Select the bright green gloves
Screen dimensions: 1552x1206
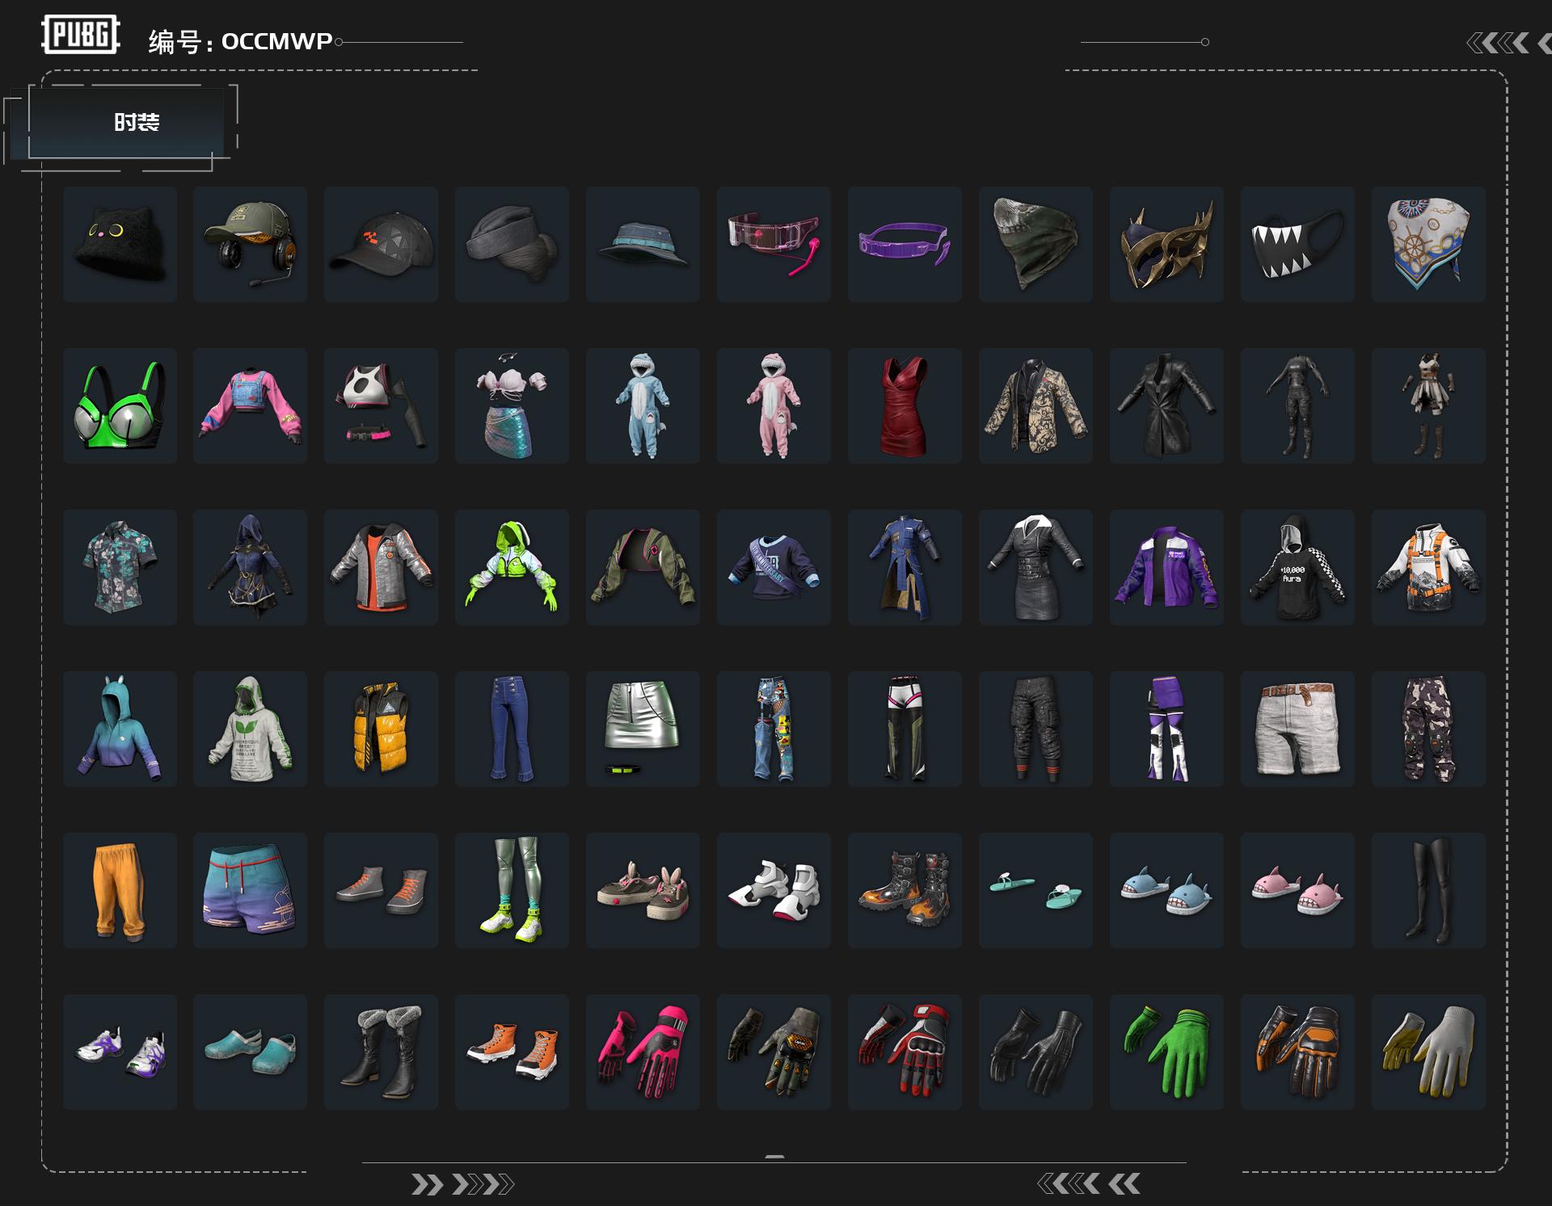pyautogui.click(x=1166, y=1052)
